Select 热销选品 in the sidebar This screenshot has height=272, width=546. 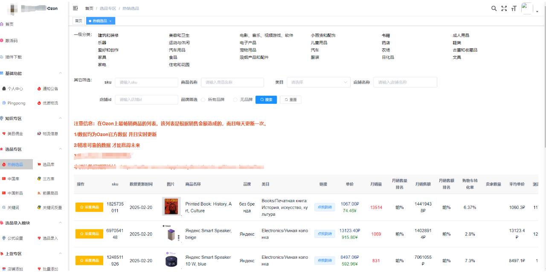[16, 164]
